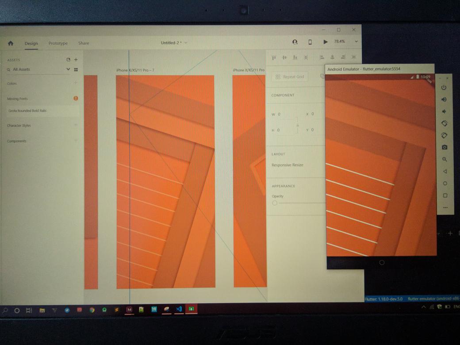
Task: Open the invite-to-document user icon
Action: (x=295, y=42)
